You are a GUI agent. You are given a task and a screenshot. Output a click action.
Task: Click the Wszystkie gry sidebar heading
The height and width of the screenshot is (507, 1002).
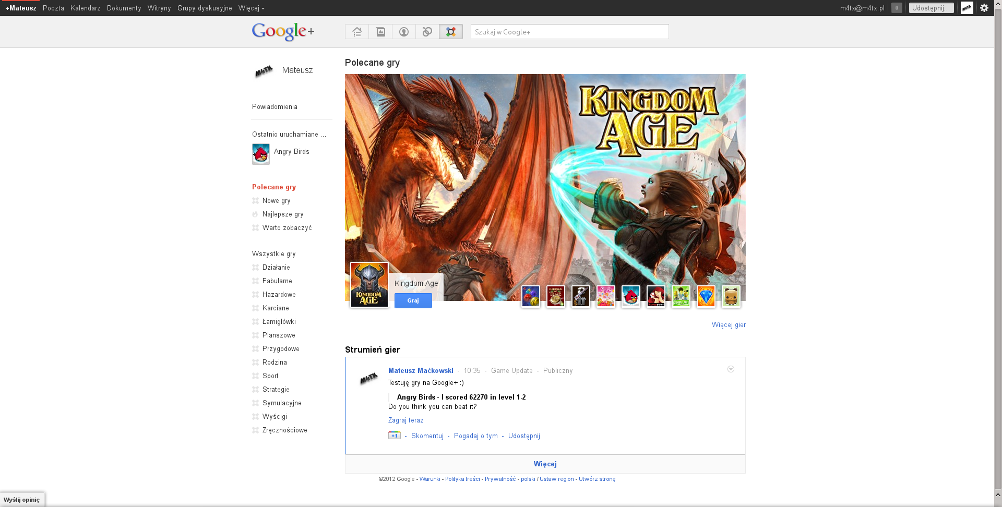273,253
